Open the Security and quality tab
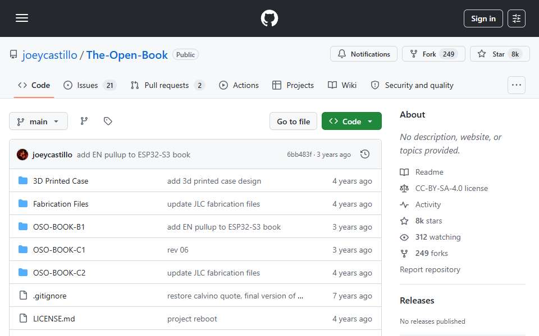Viewport: 539px width, 336px height. point(412,85)
